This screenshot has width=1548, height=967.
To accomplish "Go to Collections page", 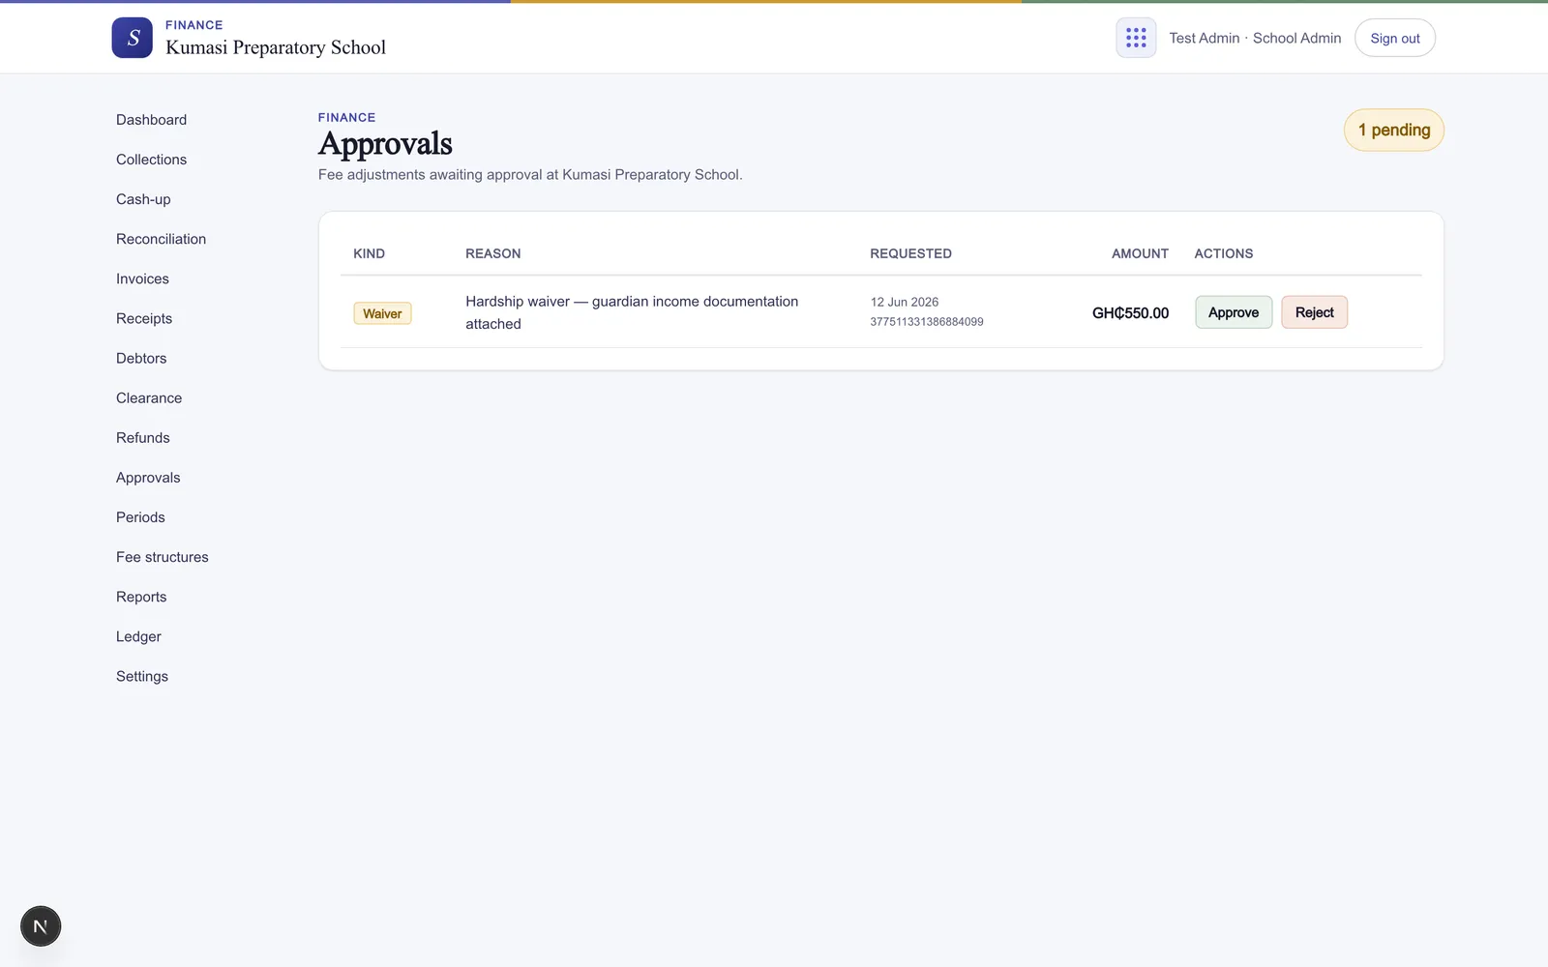I will 152,160.
